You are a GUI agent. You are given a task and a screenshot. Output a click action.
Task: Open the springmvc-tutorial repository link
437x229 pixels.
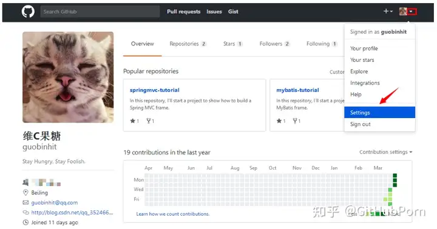click(x=154, y=90)
